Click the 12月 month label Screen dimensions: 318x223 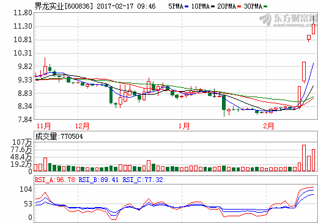point(82,126)
